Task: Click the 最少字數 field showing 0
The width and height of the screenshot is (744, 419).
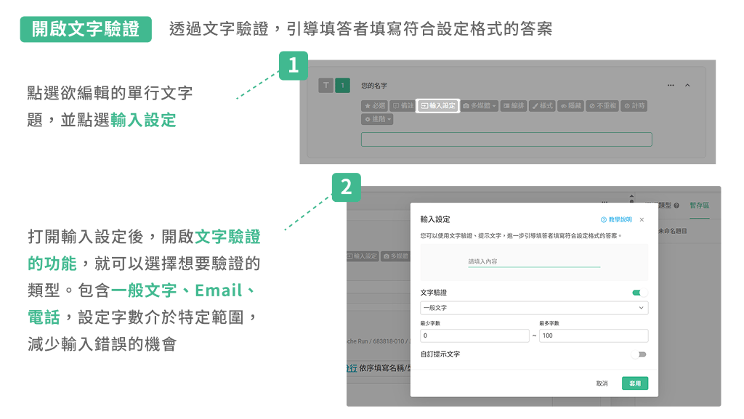Action: click(x=474, y=335)
